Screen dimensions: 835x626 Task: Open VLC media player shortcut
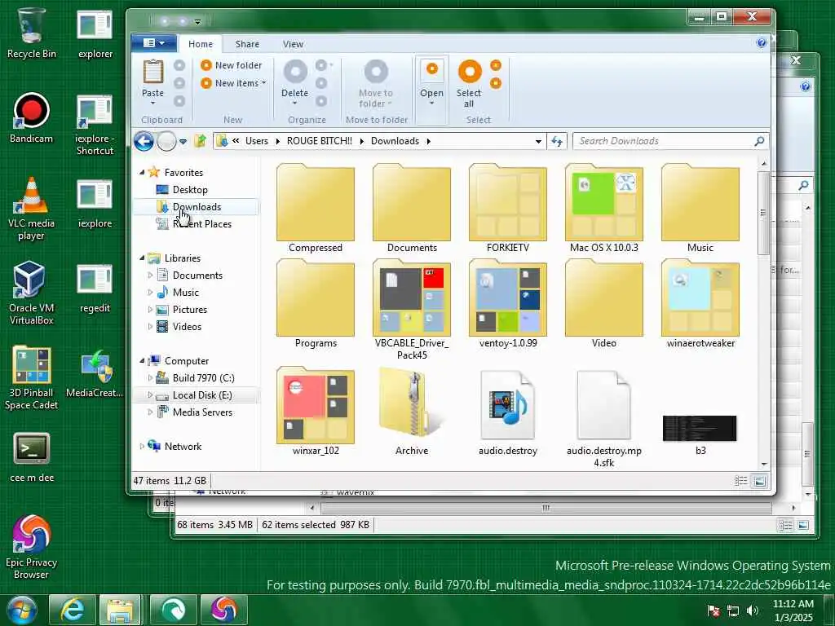tap(32, 209)
